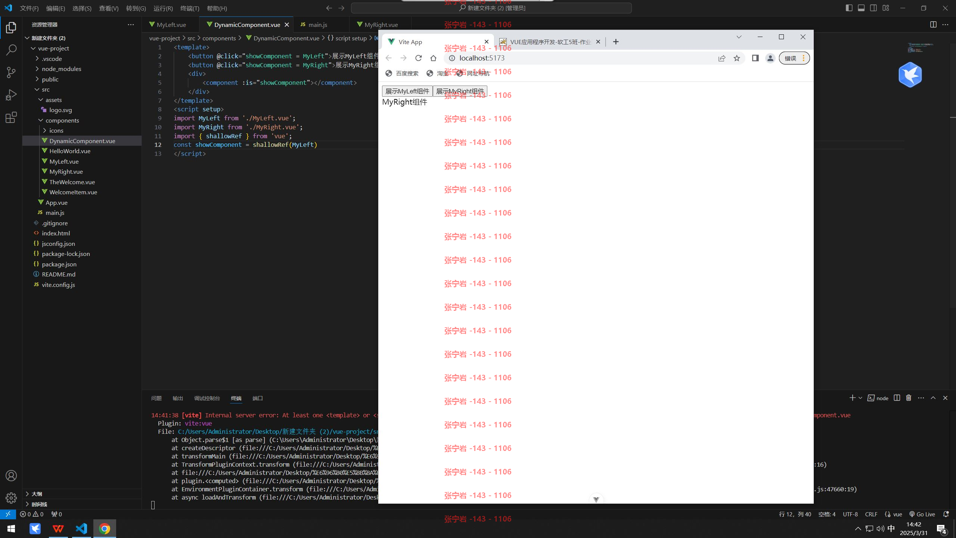Customize editor layout icon
The width and height of the screenshot is (956, 538).
tap(886, 8)
